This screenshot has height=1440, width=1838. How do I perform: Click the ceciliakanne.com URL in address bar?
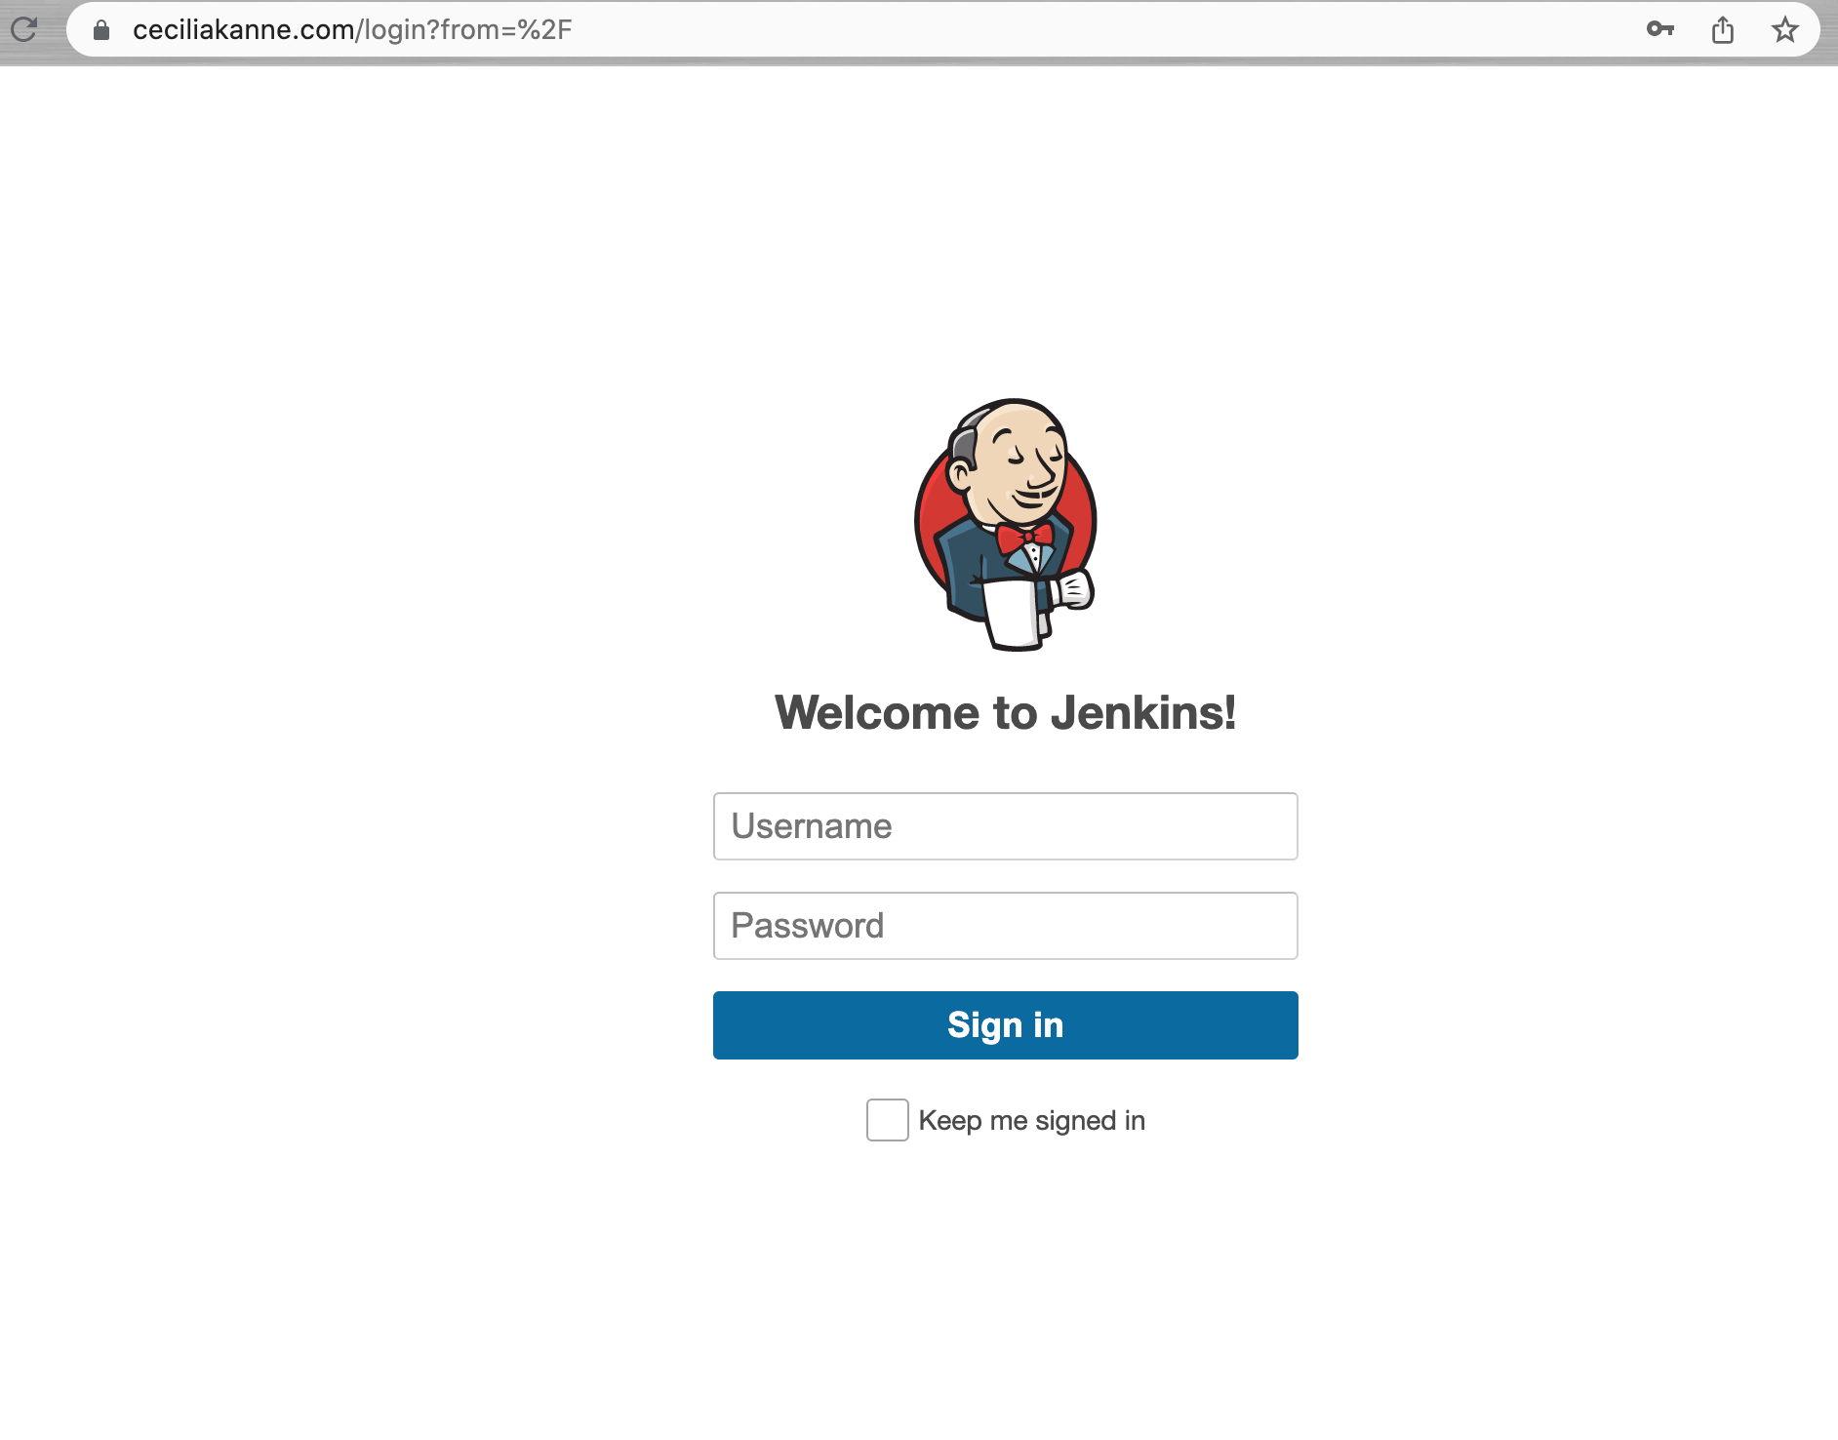(352, 30)
